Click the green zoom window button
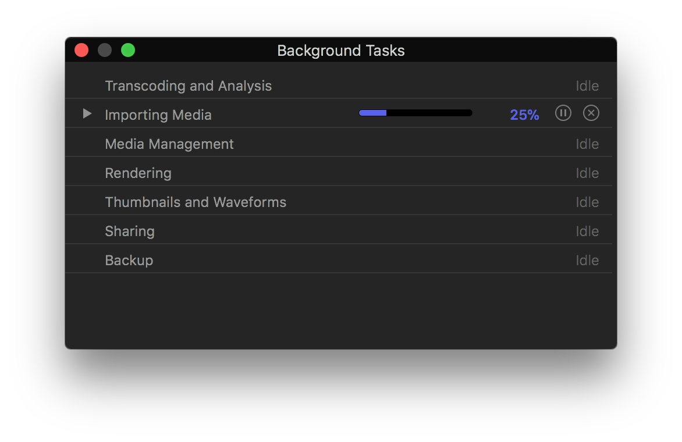Image resolution: width=682 pixels, height=442 pixels. point(128,51)
